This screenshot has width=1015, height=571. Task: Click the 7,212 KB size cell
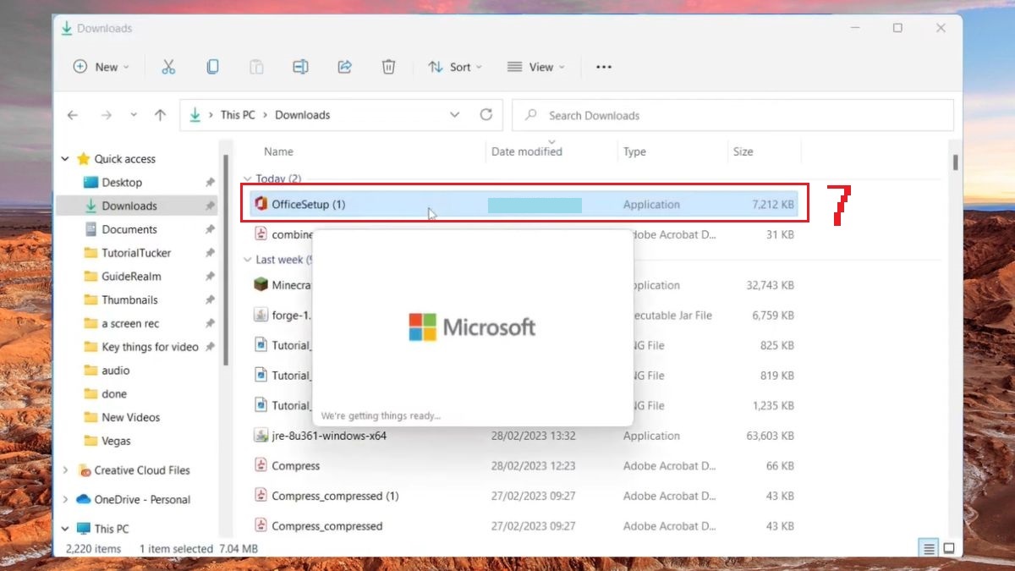pyautogui.click(x=773, y=204)
